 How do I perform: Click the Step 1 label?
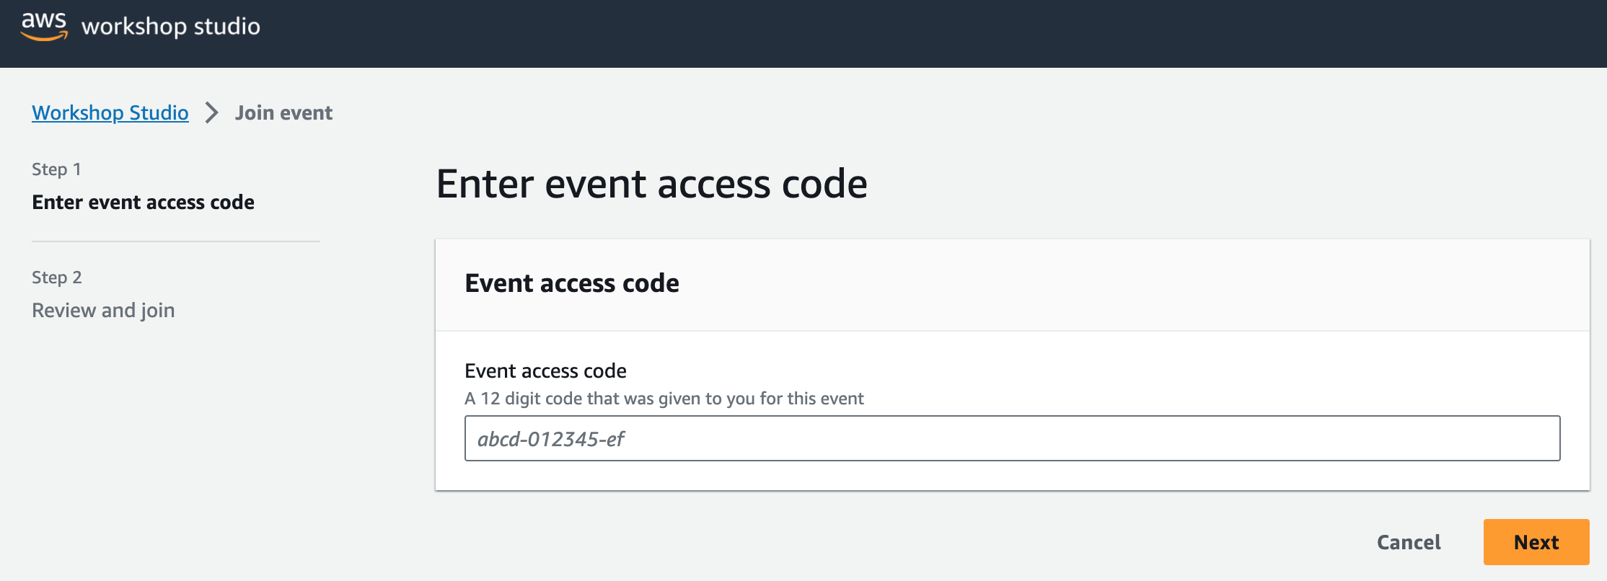point(56,169)
